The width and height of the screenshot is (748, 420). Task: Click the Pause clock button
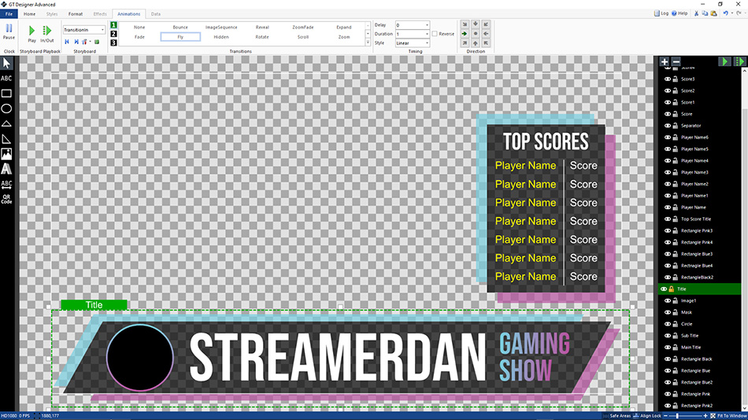click(x=9, y=32)
